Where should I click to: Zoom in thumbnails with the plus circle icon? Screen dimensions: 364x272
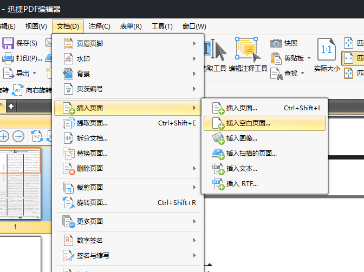point(4,136)
